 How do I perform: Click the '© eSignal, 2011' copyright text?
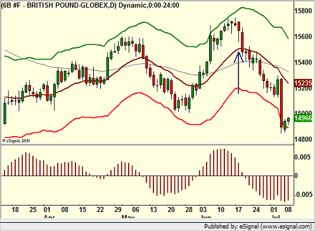point(16,140)
